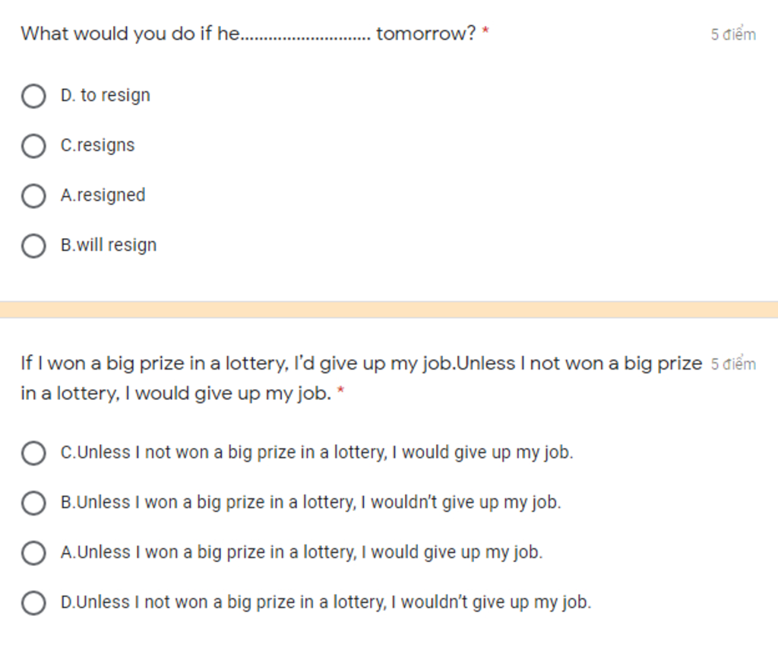
Task: Select radio circle for 'C.Unless I not won' would give up
Action: pos(33,453)
